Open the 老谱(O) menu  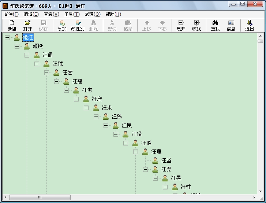(x=93, y=14)
